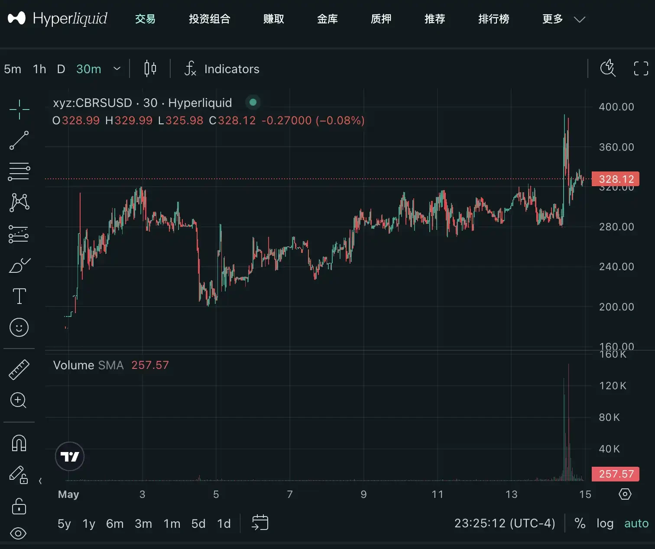Open the 质押 page
Viewport: 655px width, 549px height.
(x=381, y=19)
